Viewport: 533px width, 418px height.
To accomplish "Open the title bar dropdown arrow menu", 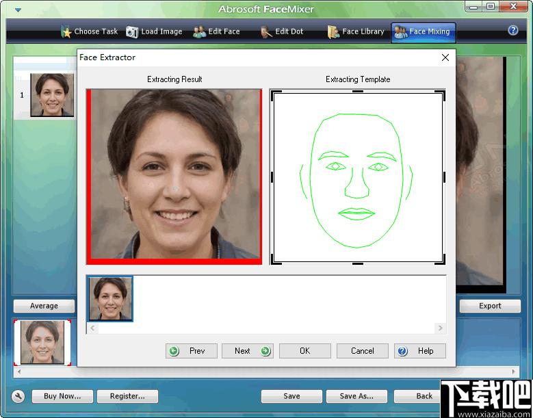I will (x=18, y=10).
